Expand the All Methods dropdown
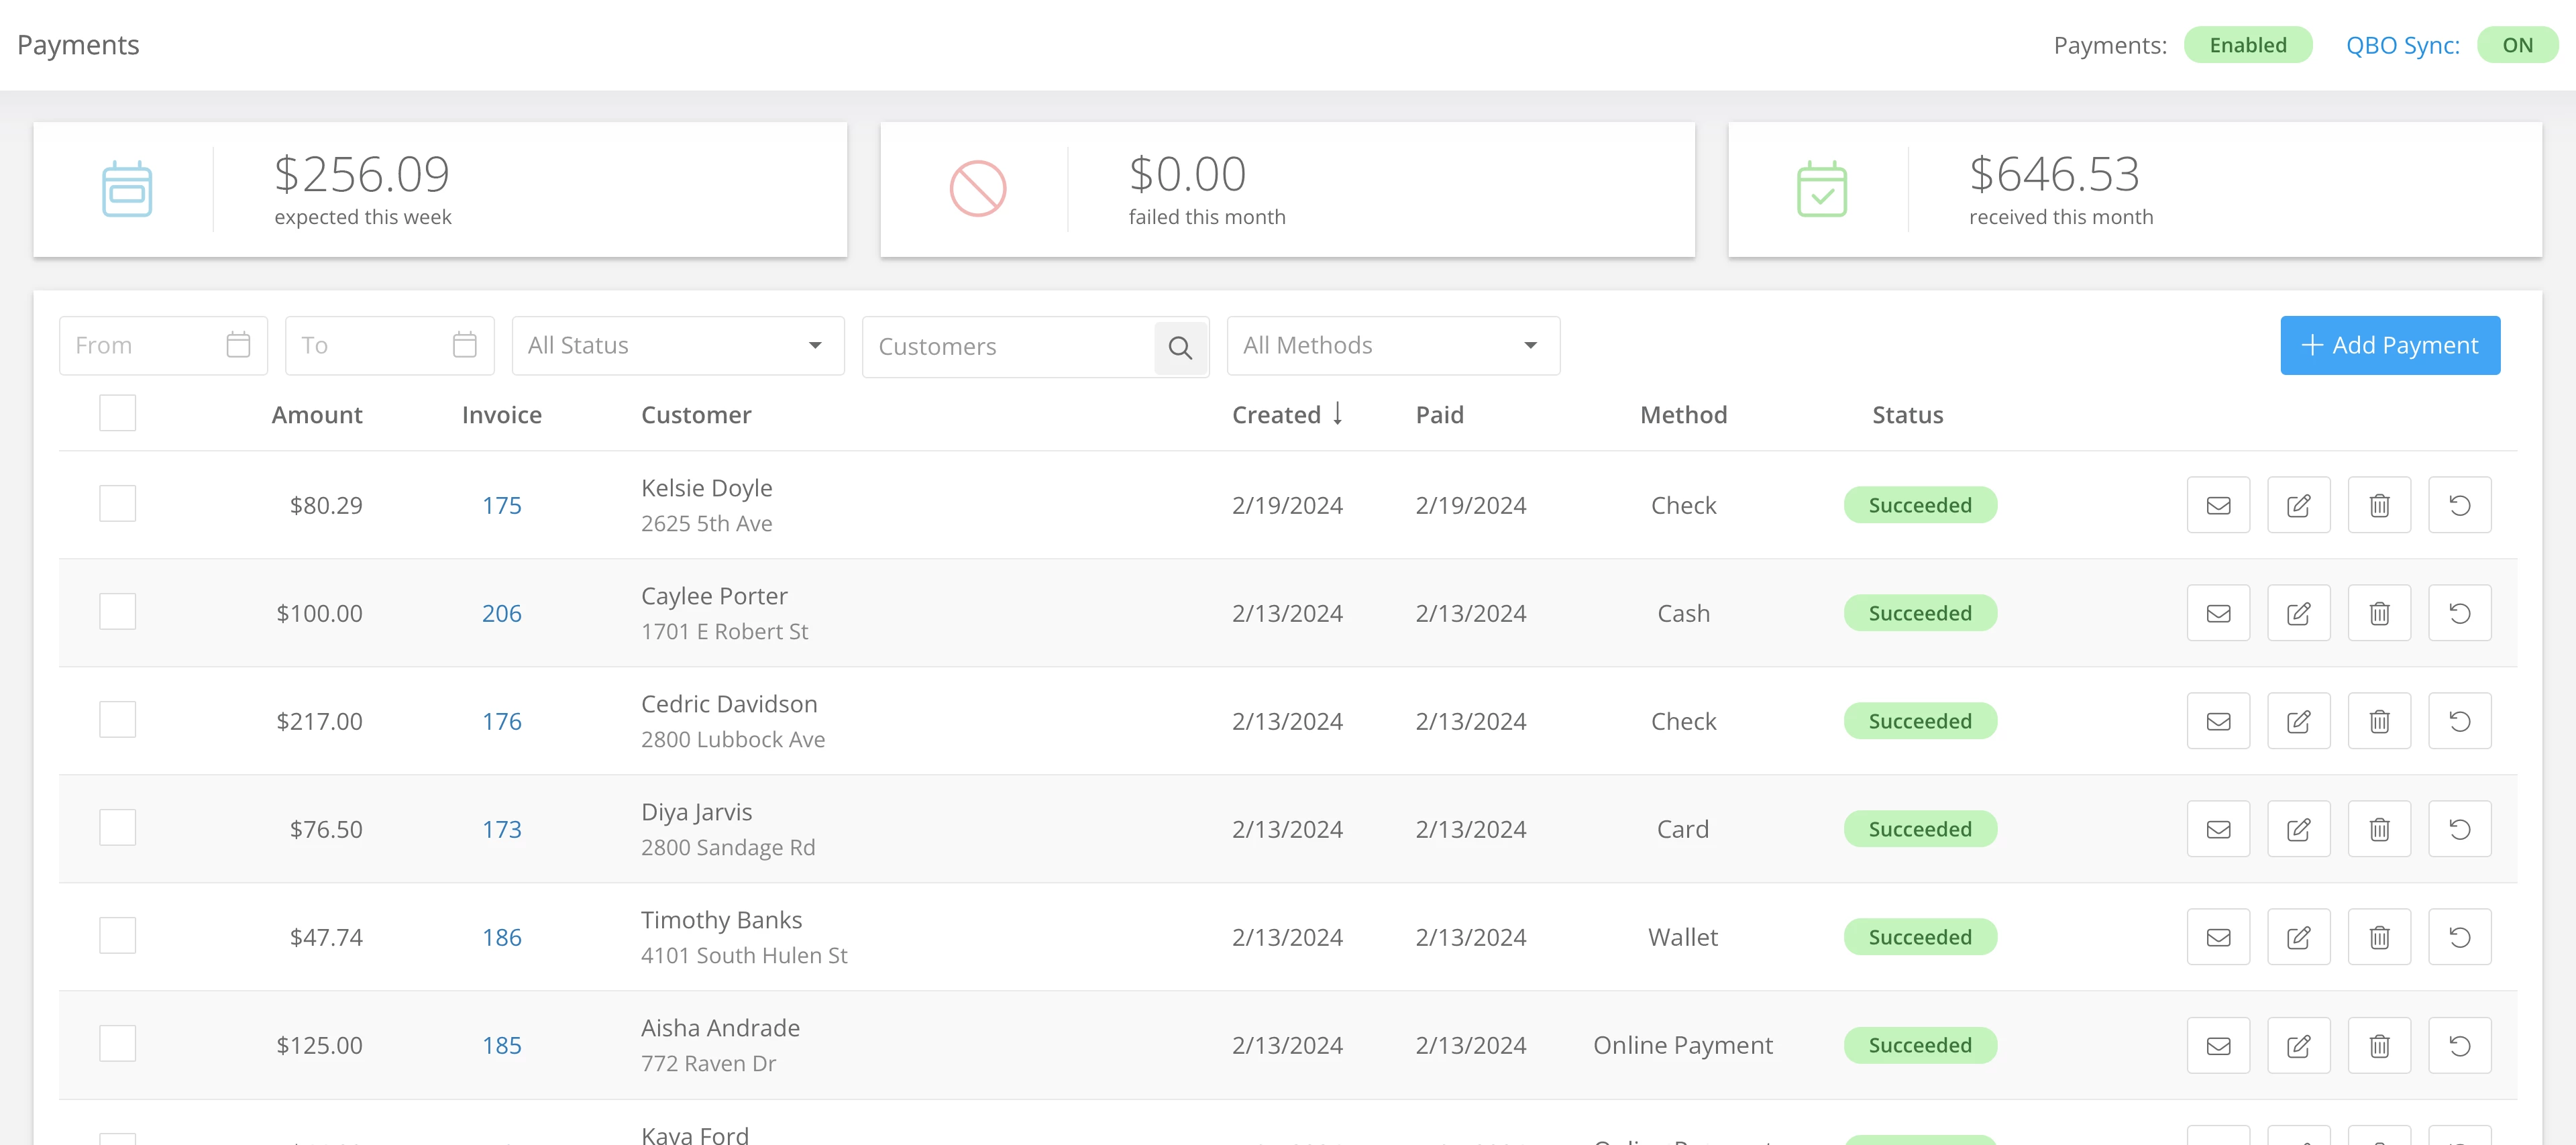 (x=1393, y=344)
